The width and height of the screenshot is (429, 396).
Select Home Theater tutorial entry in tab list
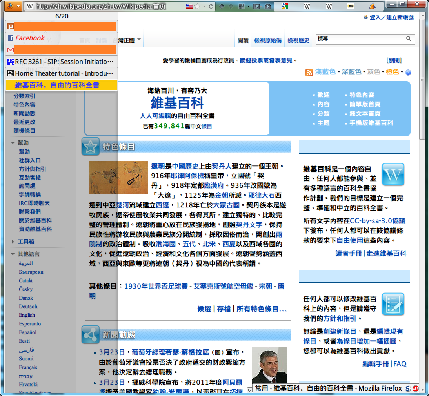point(62,73)
